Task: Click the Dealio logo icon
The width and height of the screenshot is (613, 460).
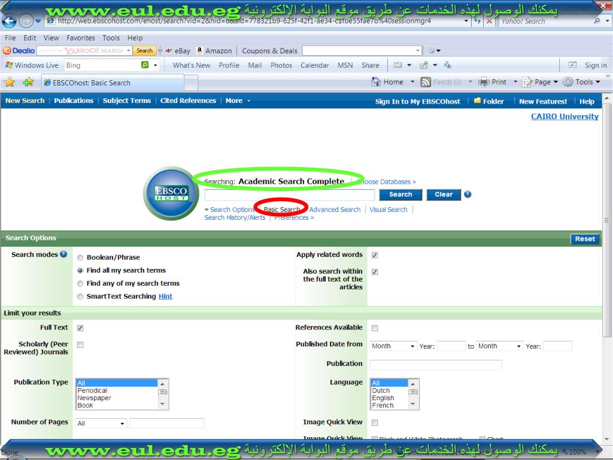Action: coord(19,50)
